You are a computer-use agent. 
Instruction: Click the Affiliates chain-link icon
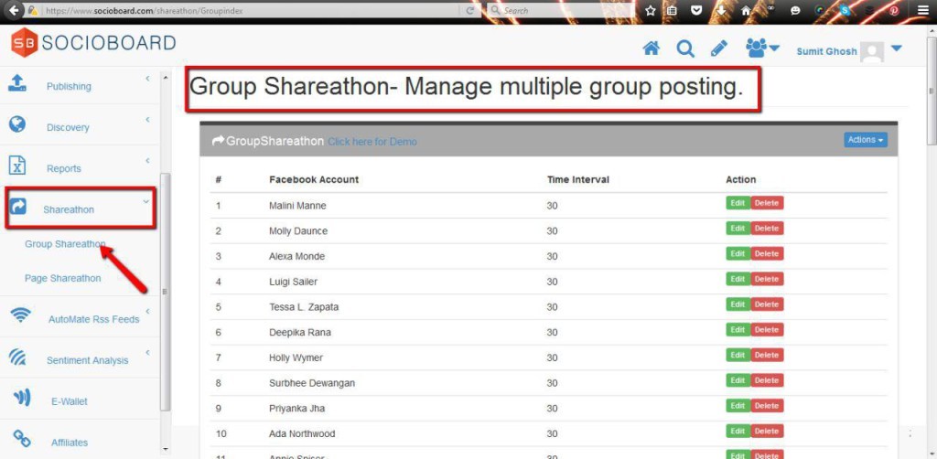tap(22, 439)
